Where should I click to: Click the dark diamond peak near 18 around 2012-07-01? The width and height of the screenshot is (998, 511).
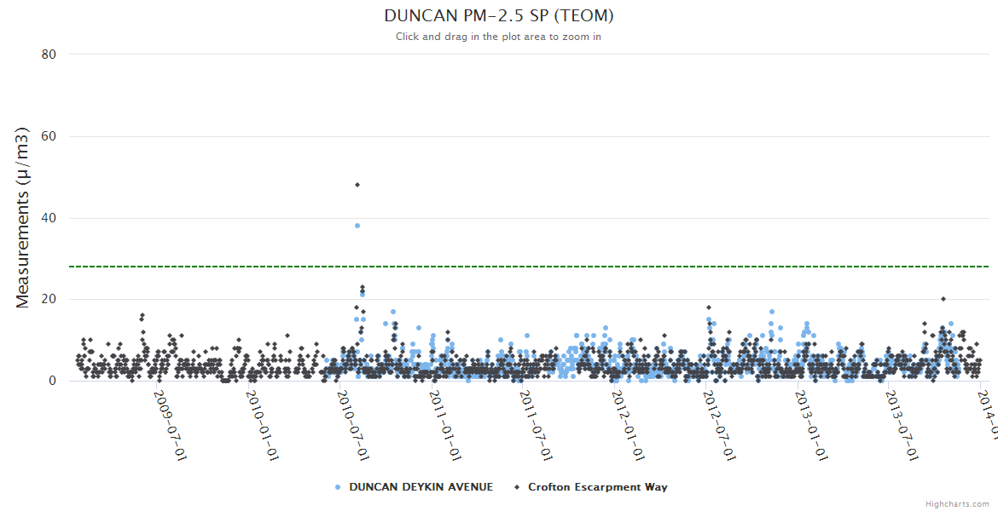pos(708,307)
